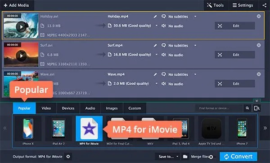Rename Surf.mp4 with the pencil icon
Screen dimensions: 270x163
click(x=155, y=45)
